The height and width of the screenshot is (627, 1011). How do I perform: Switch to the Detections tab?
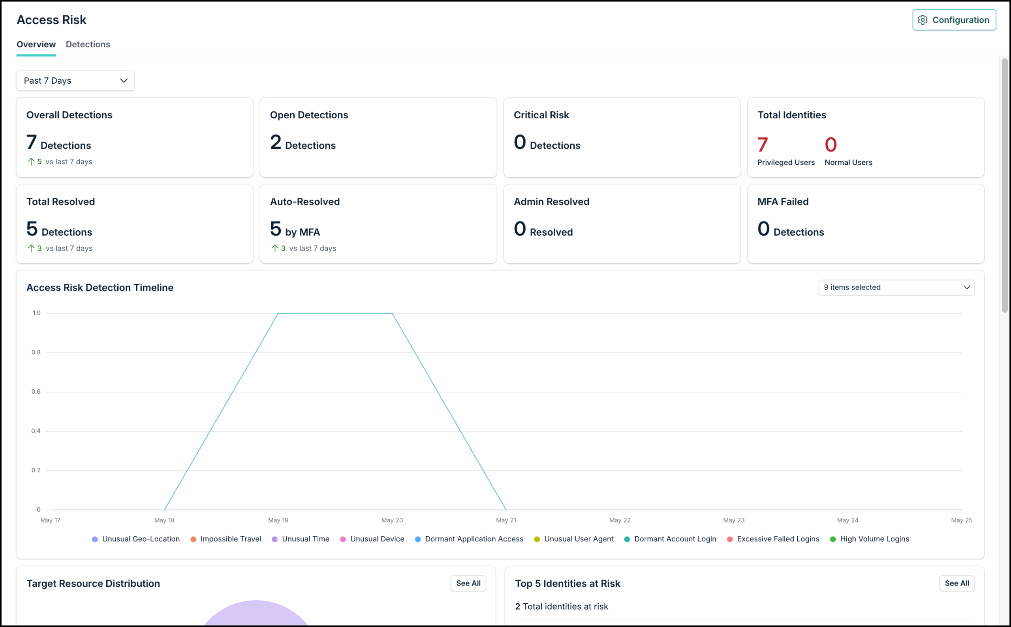pyautogui.click(x=88, y=44)
